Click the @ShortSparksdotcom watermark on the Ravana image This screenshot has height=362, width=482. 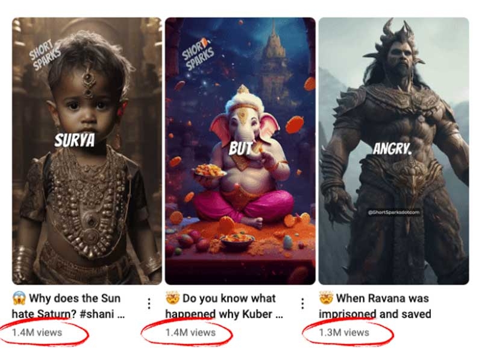coord(394,212)
